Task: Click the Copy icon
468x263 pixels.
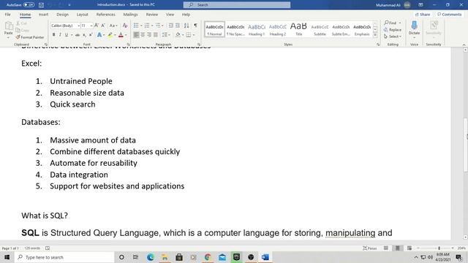Action: pyautogui.click(x=18, y=30)
